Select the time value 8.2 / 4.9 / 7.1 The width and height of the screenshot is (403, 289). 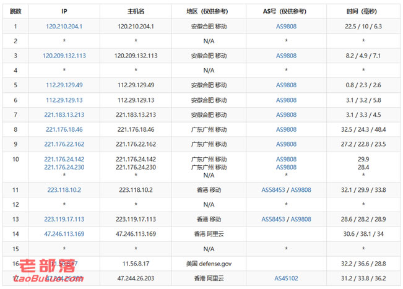[x=363, y=56]
